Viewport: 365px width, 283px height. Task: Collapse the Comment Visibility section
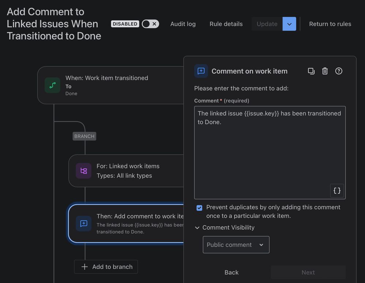point(225,228)
